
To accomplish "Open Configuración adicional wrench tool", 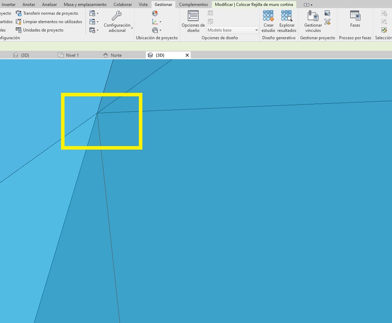I will tap(117, 21).
